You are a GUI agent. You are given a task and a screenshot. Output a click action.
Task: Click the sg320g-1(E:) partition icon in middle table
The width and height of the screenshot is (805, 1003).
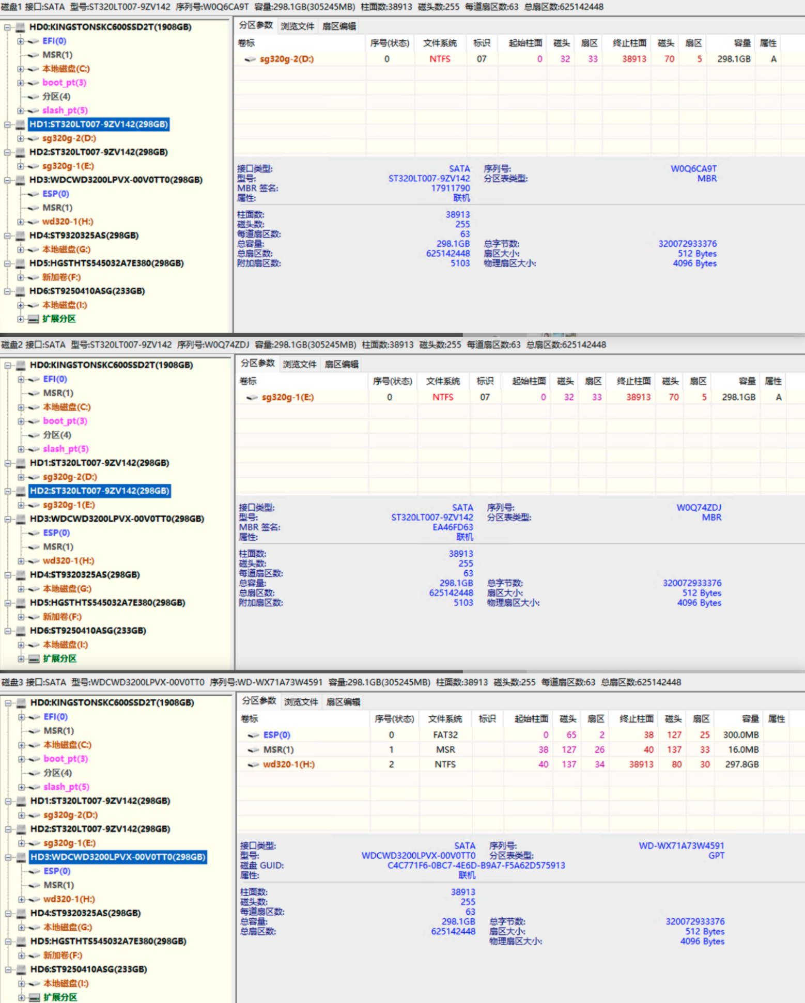pos(252,397)
